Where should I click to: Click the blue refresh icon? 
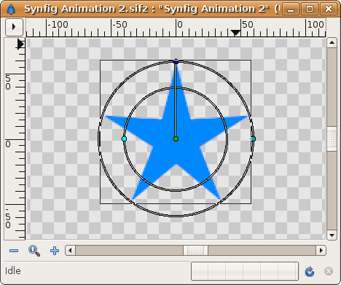tap(310, 271)
